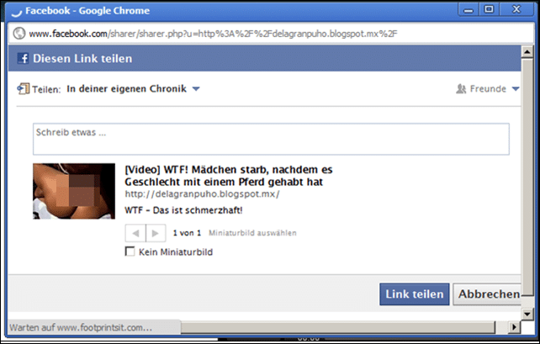Maximize the Chrome window

pos(489,9)
